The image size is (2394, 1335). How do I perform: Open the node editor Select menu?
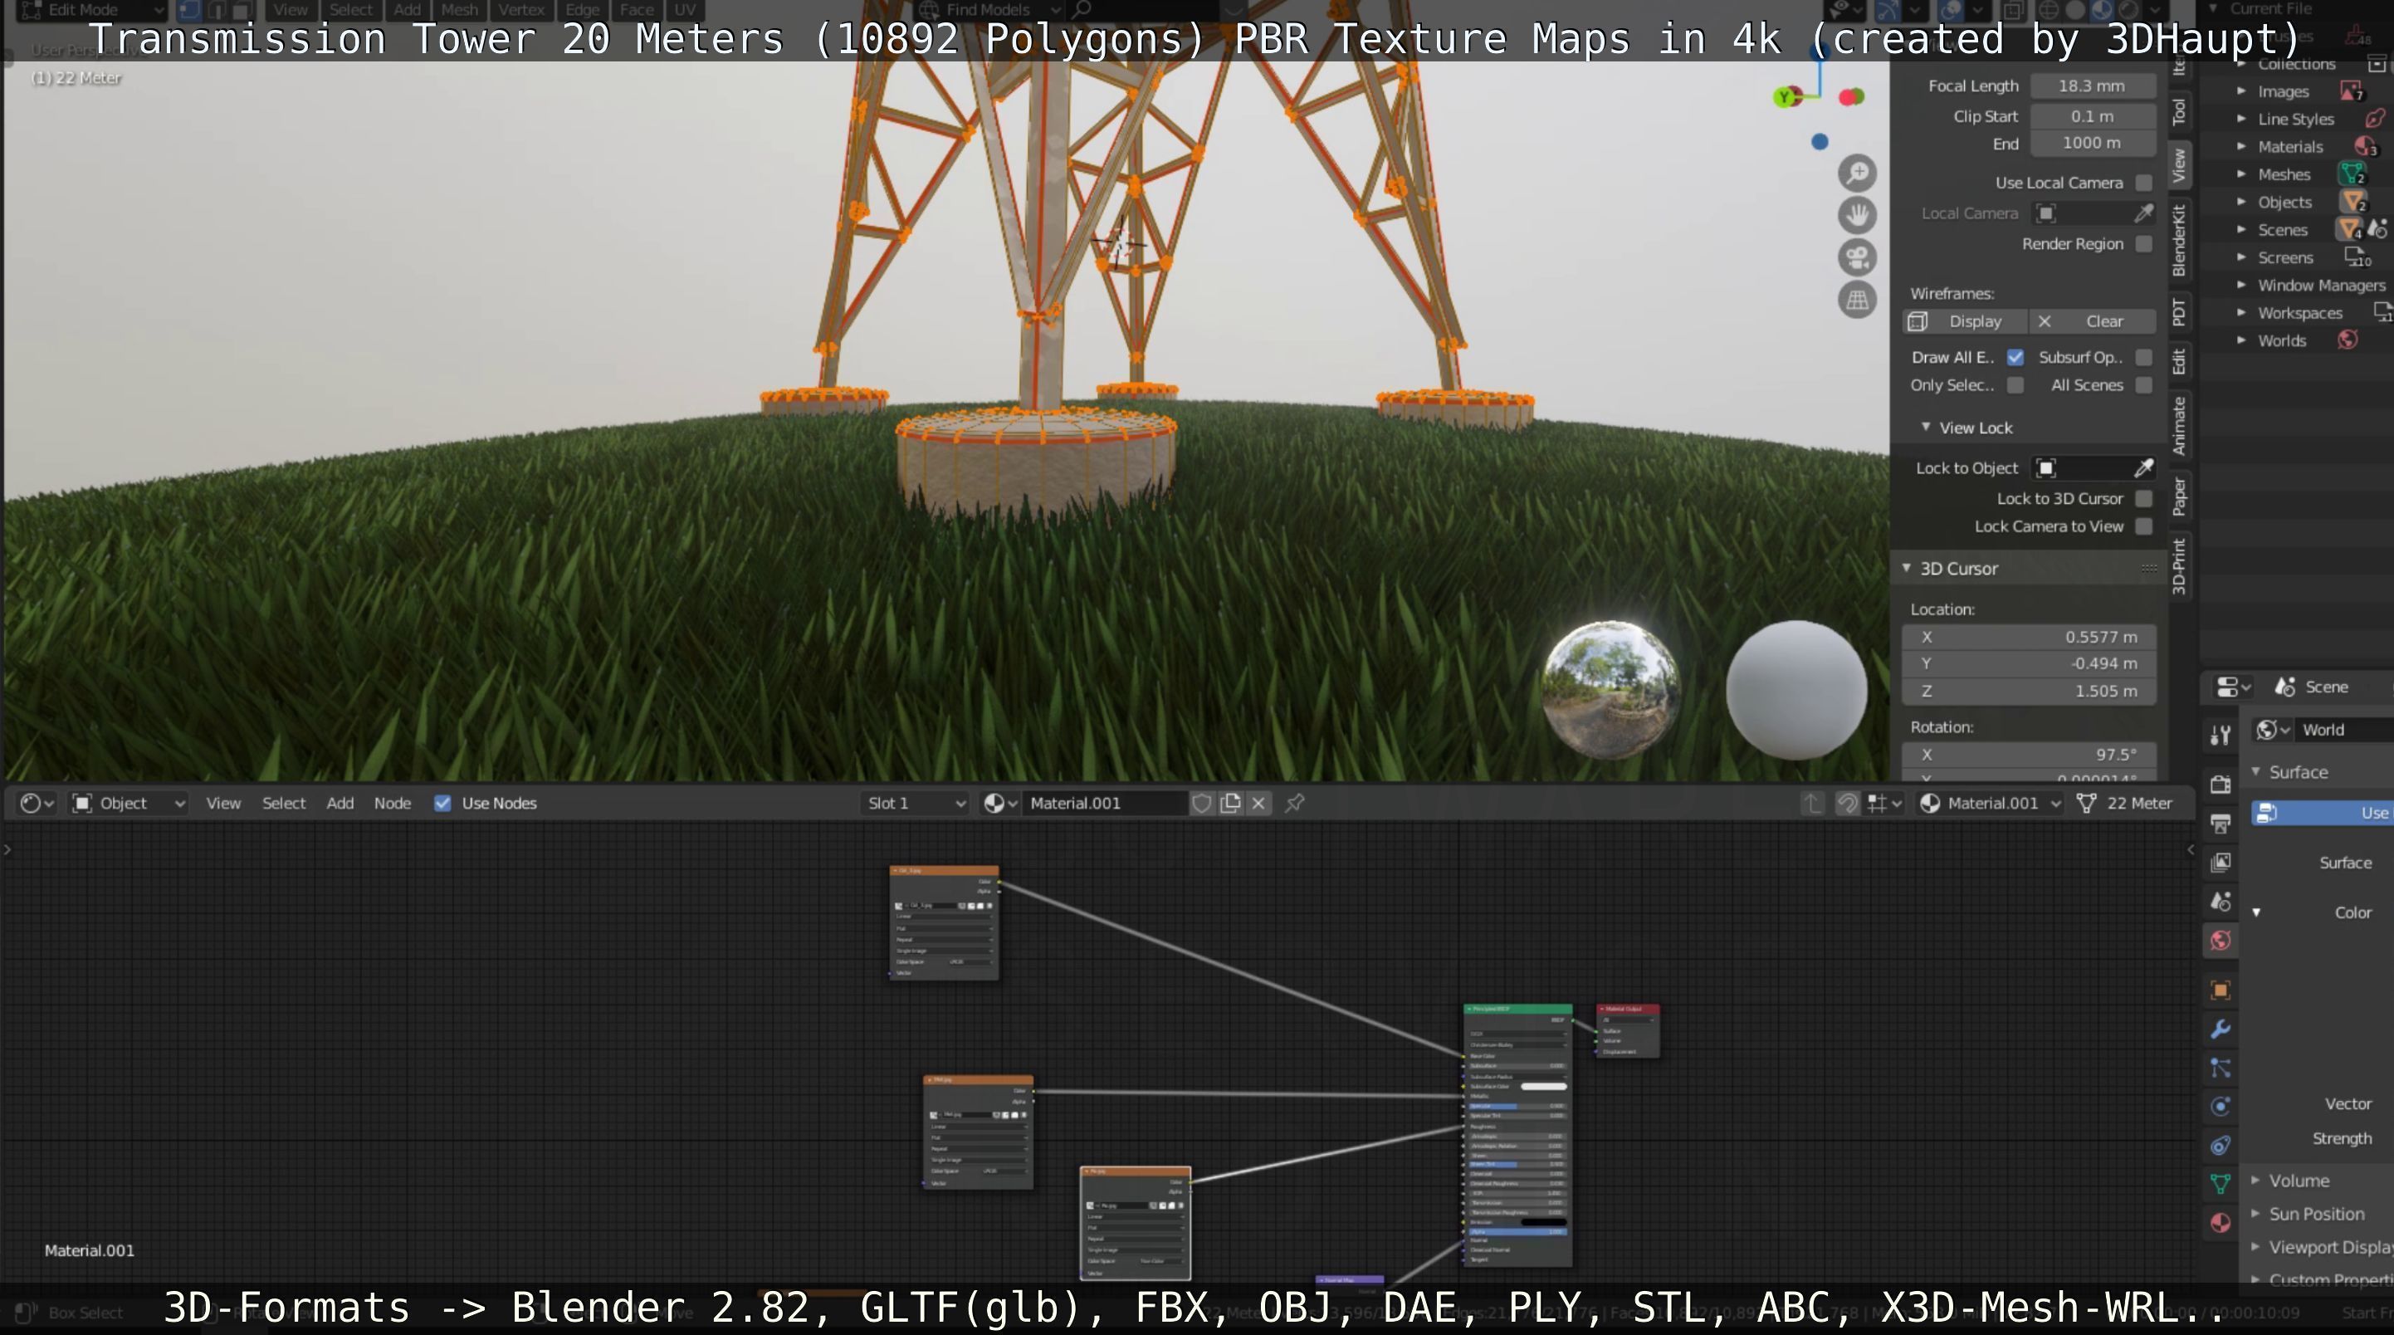283,803
